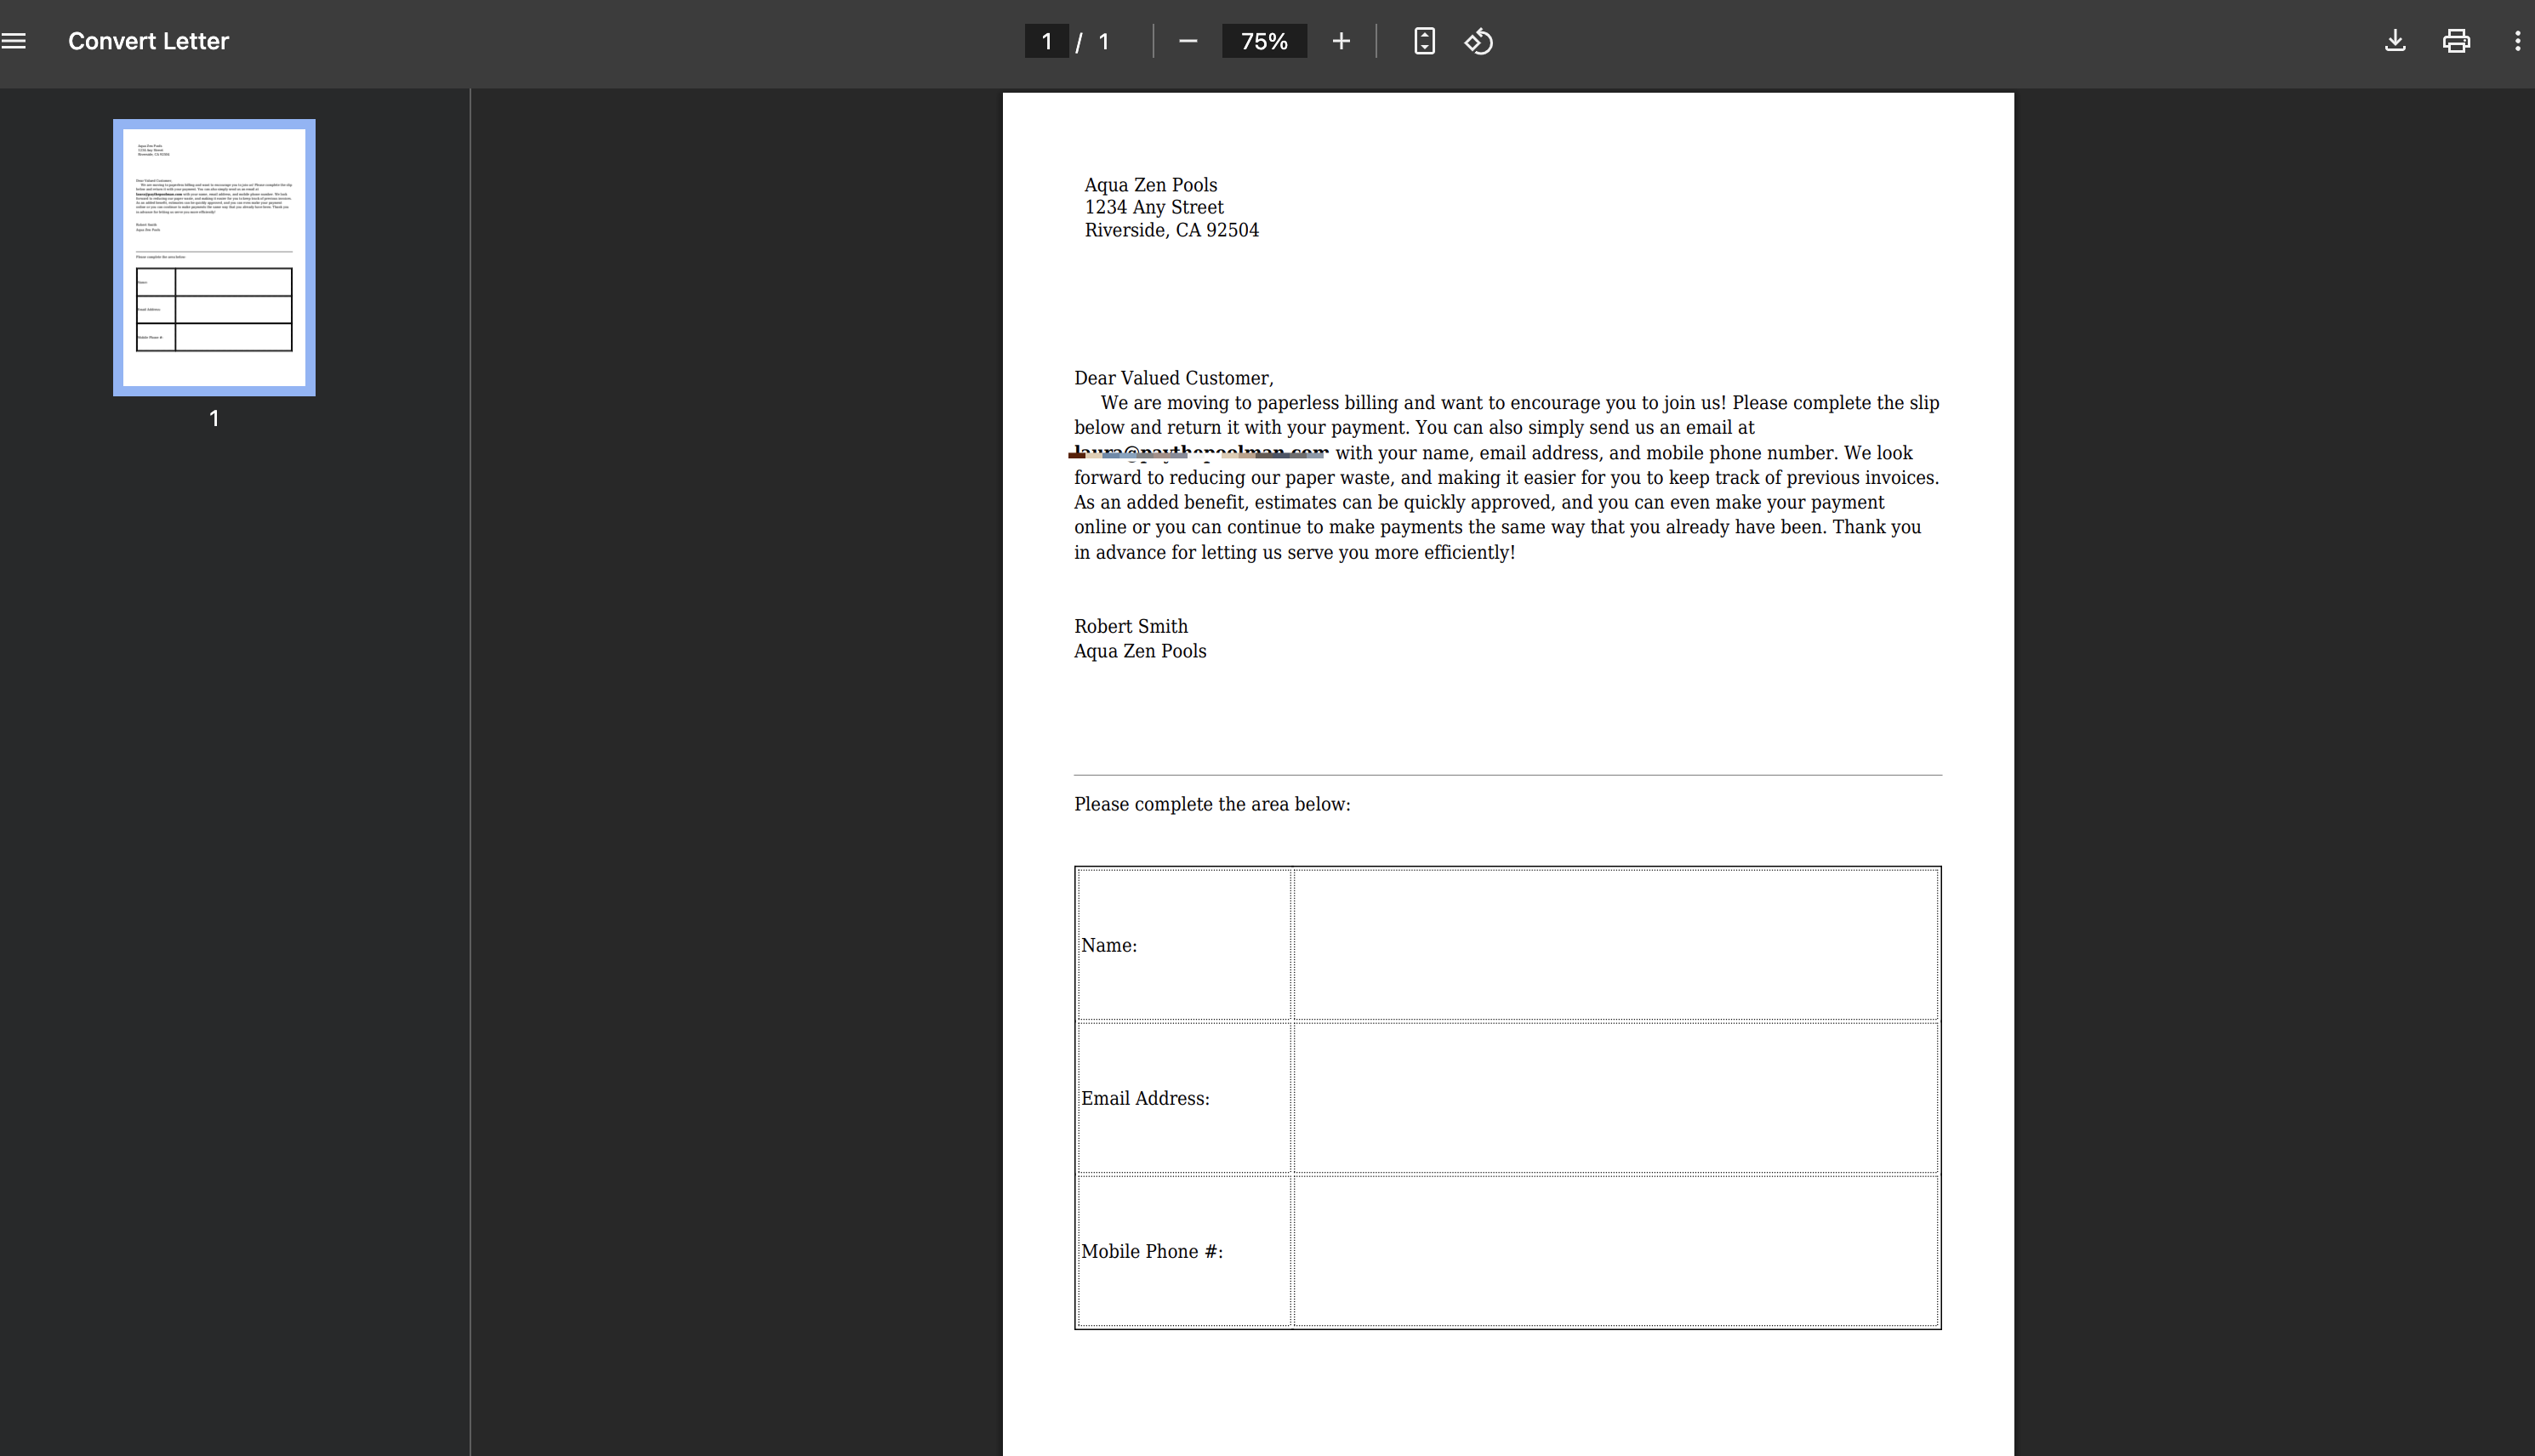Toggle the sidebar hamburger menu
This screenshot has height=1456, width=2535.
click(x=14, y=41)
